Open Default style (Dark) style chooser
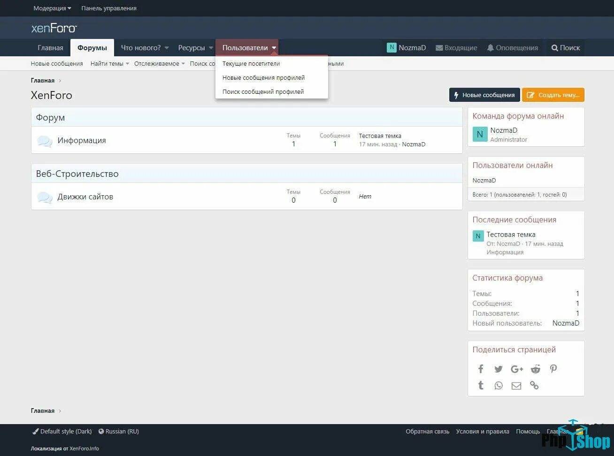The image size is (614, 456). 62,431
